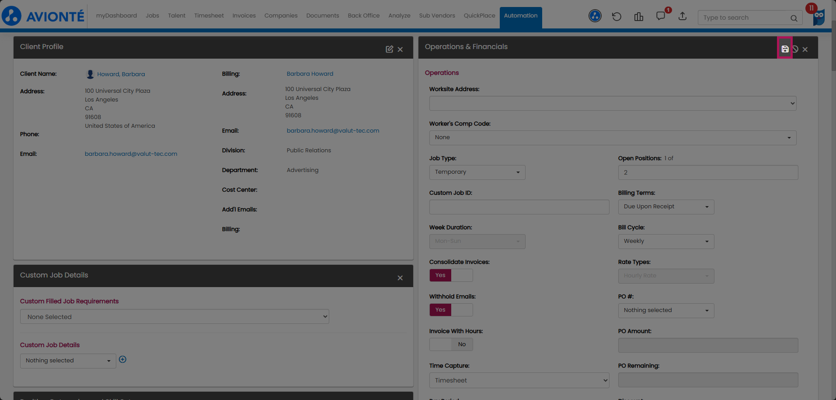836x400 pixels.
Task: Open the Documents menu
Action: point(323,16)
